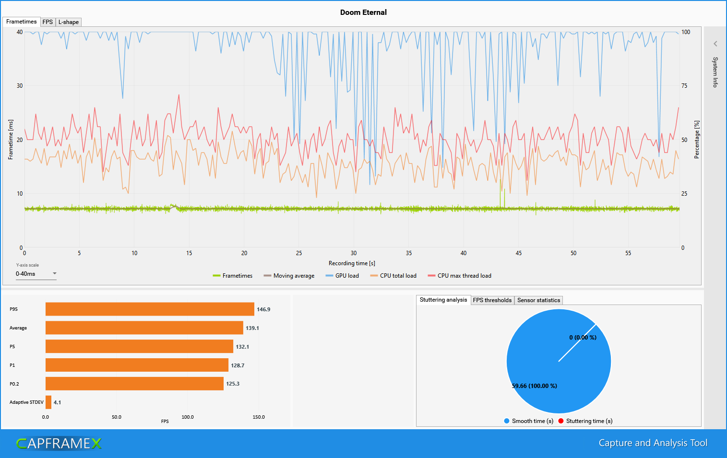Toggle CPU max thread load legend entry
The image size is (727, 458).
[459, 276]
